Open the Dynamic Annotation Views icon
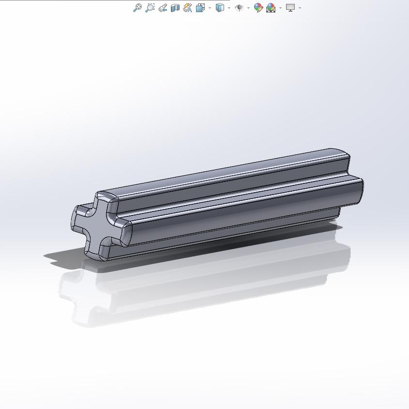The width and height of the screenshot is (409, 409). 187,8
